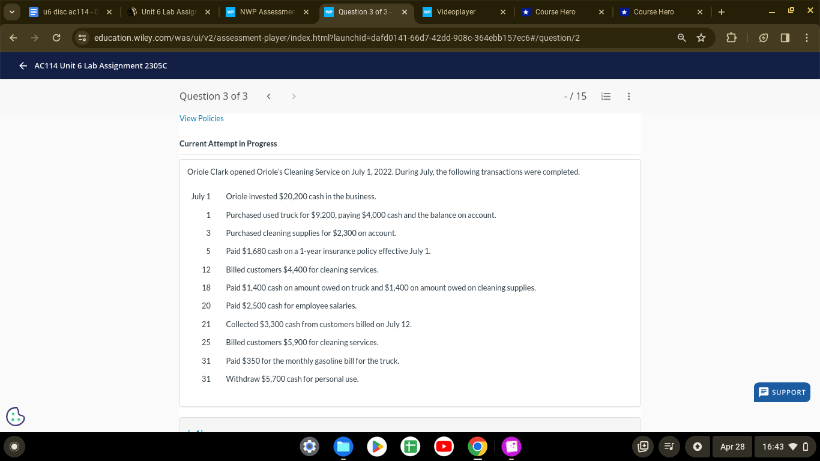Select the Billed customers $5,900 line
Image resolution: width=820 pixels, height=461 pixels.
[x=302, y=342]
